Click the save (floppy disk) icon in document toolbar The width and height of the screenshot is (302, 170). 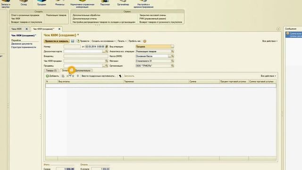[x=73, y=41]
